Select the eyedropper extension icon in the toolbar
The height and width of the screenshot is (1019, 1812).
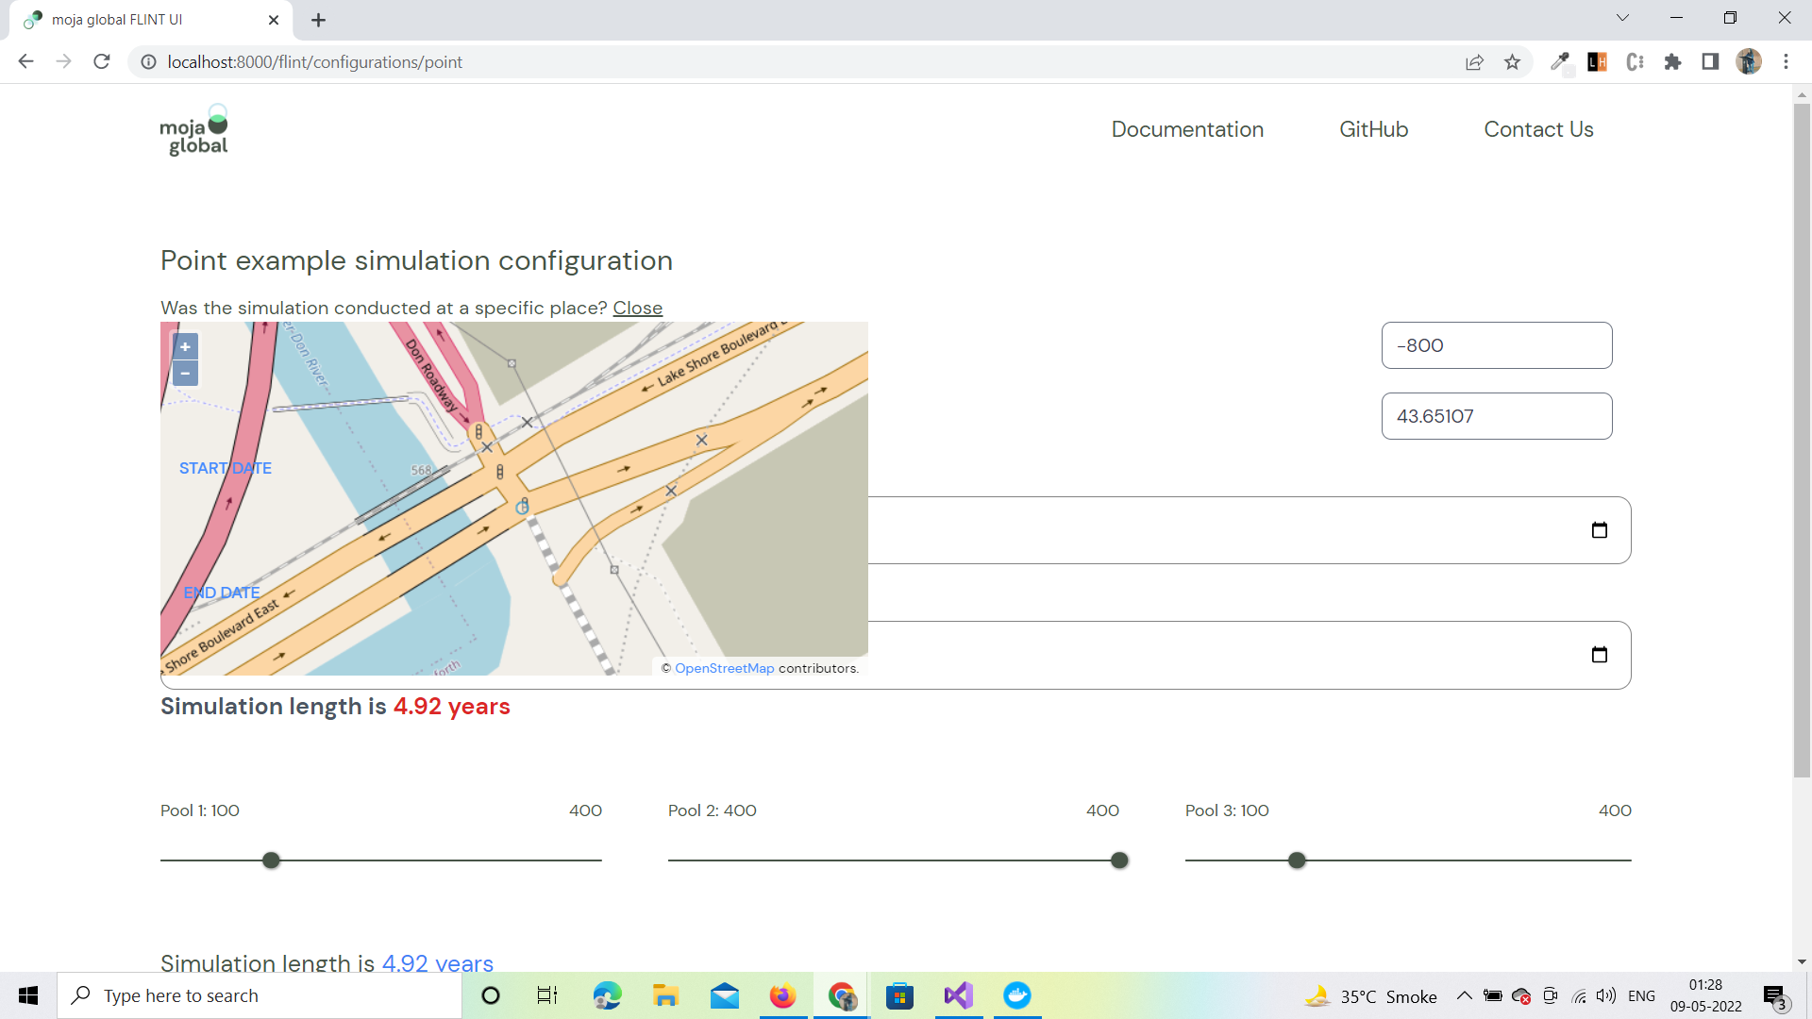pos(1559,61)
